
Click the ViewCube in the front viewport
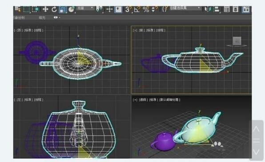[x=237, y=41]
